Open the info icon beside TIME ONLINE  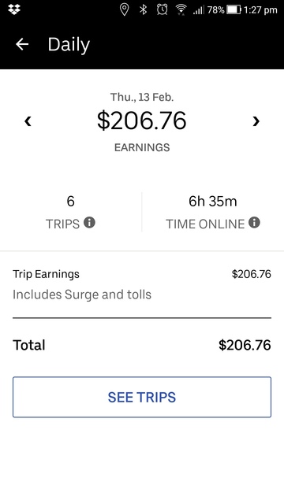coord(254,222)
